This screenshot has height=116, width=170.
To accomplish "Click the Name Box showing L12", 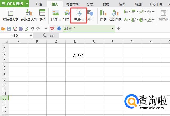I will (15, 36).
